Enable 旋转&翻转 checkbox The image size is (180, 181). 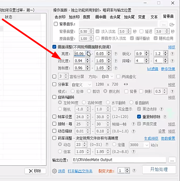pyautogui.click(x=54, y=97)
